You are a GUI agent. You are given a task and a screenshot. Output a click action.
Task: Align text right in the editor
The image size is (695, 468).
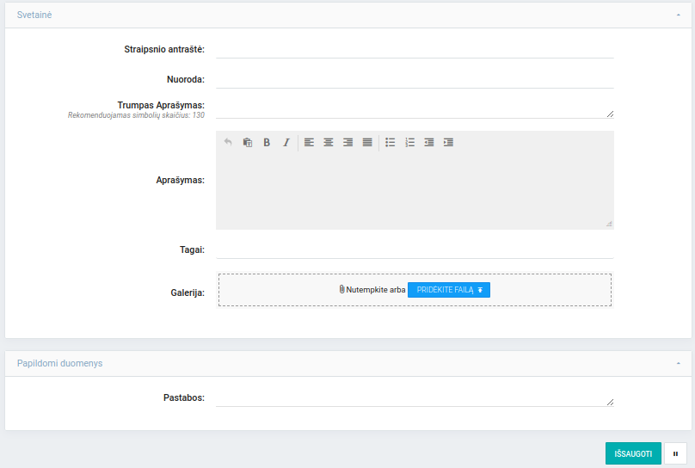click(347, 143)
